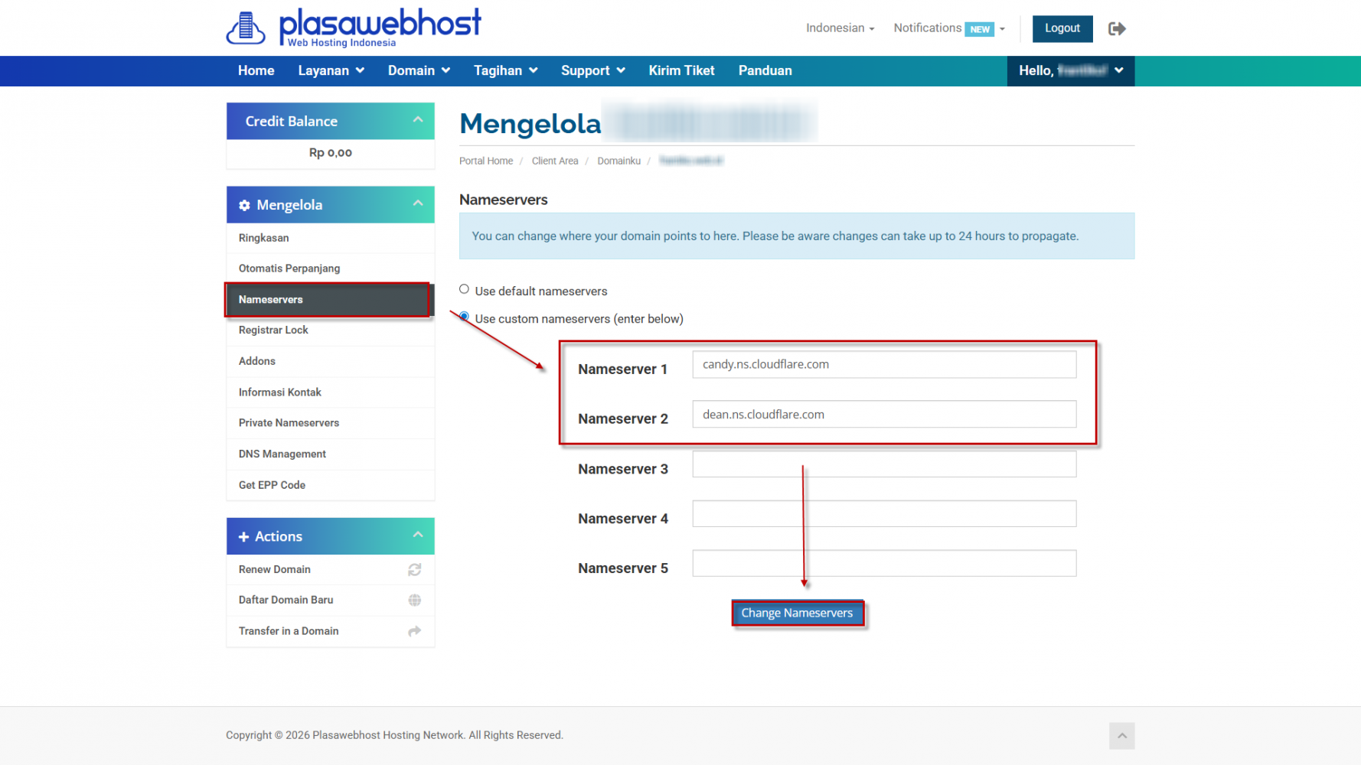The width and height of the screenshot is (1361, 765).
Task: Click the gear icon in Mengelola panel
Action: [244, 205]
